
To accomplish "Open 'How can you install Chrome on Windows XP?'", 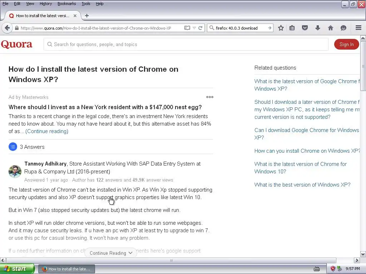I will click(x=307, y=151).
